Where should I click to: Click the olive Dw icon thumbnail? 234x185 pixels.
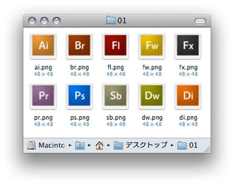(x=152, y=96)
